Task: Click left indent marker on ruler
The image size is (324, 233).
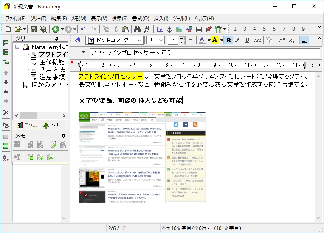Action: coord(79,66)
